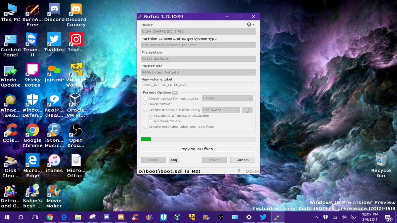Image resolution: width=397 pixels, height=223 pixels.
Task: Open the Recycle Bin
Action: point(381,165)
